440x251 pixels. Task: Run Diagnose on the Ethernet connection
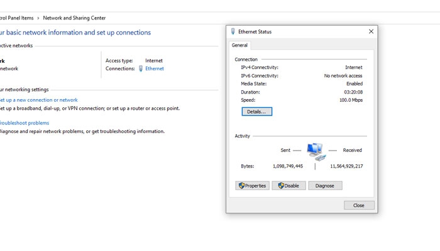[325, 186]
